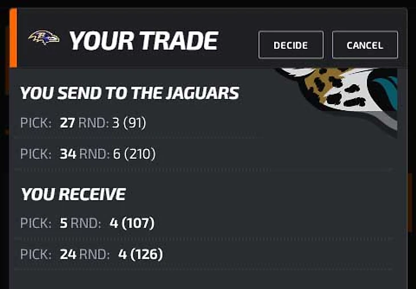Click the YOU RECEIVE section heading
Screen dimensions: 416x289
[73, 194]
